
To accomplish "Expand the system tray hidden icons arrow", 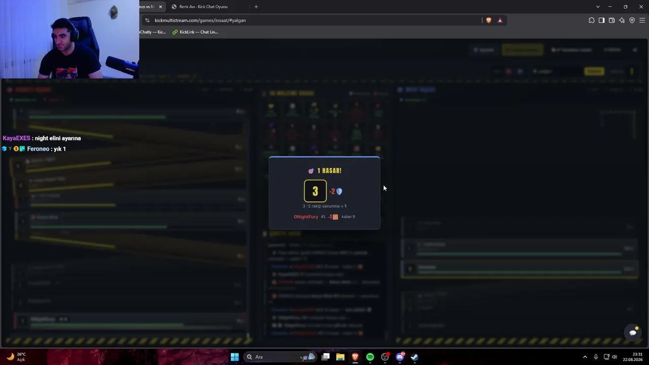I will pyautogui.click(x=585, y=357).
